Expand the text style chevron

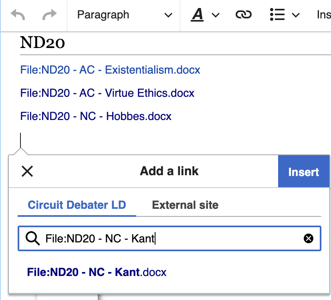point(216,15)
